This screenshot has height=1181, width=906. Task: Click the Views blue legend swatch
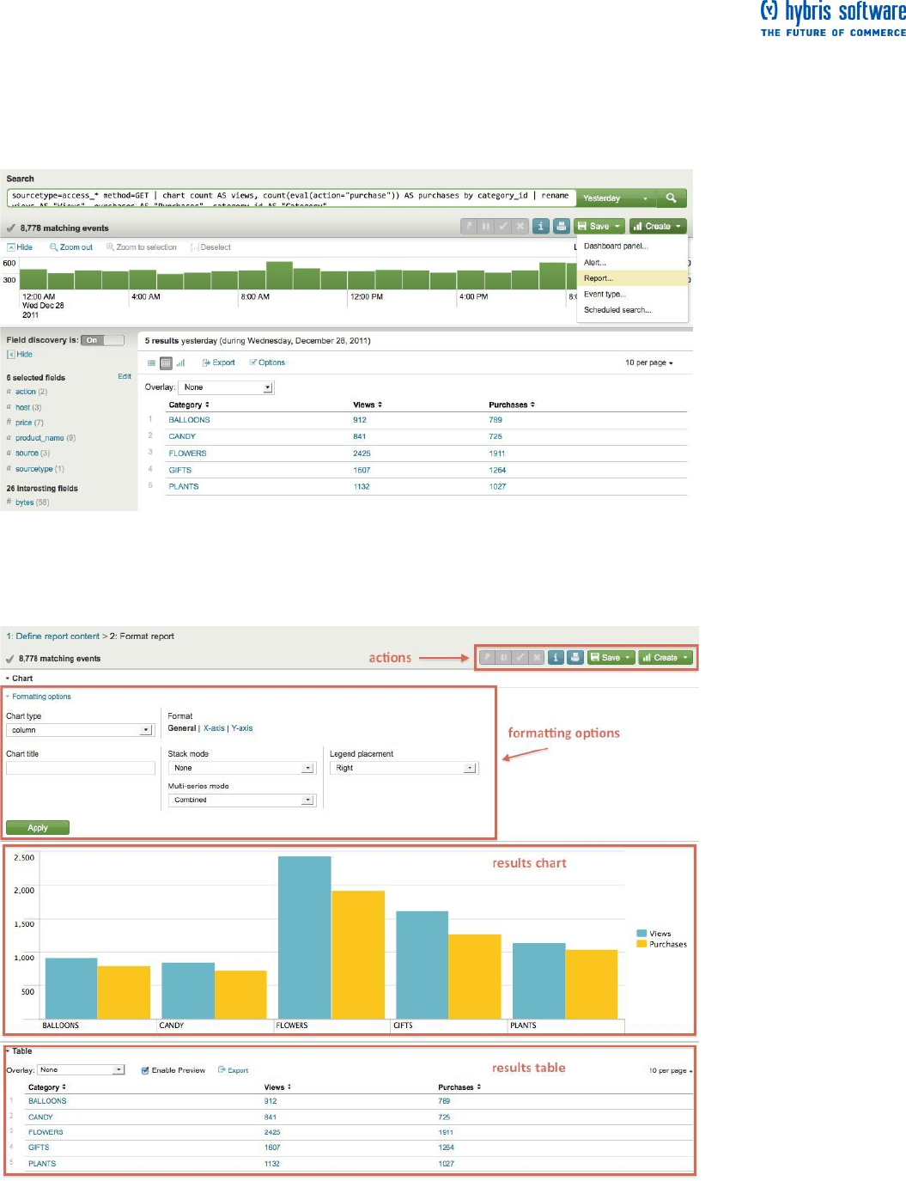coord(641,934)
